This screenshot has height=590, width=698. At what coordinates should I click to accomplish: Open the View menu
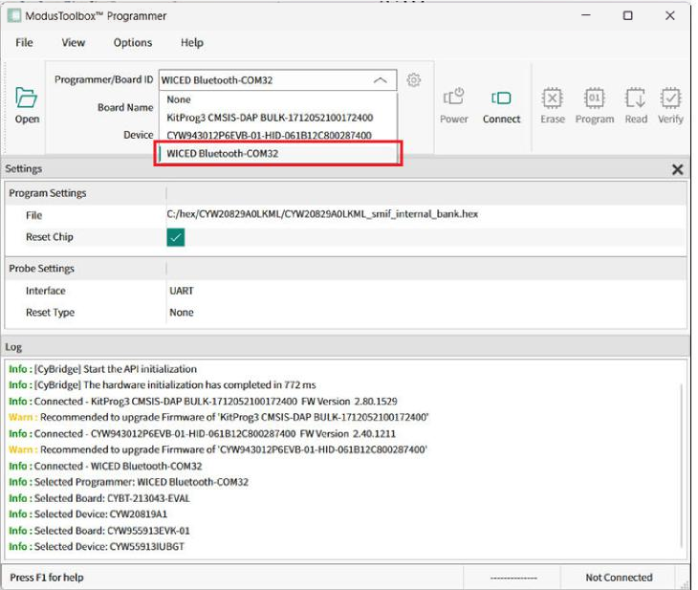click(73, 43)
